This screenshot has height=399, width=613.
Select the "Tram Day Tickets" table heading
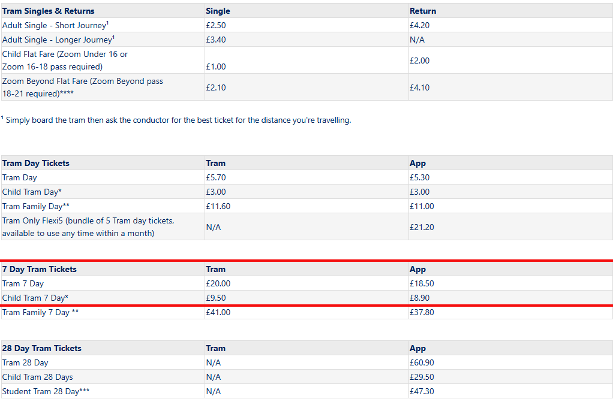click(36, 163)
